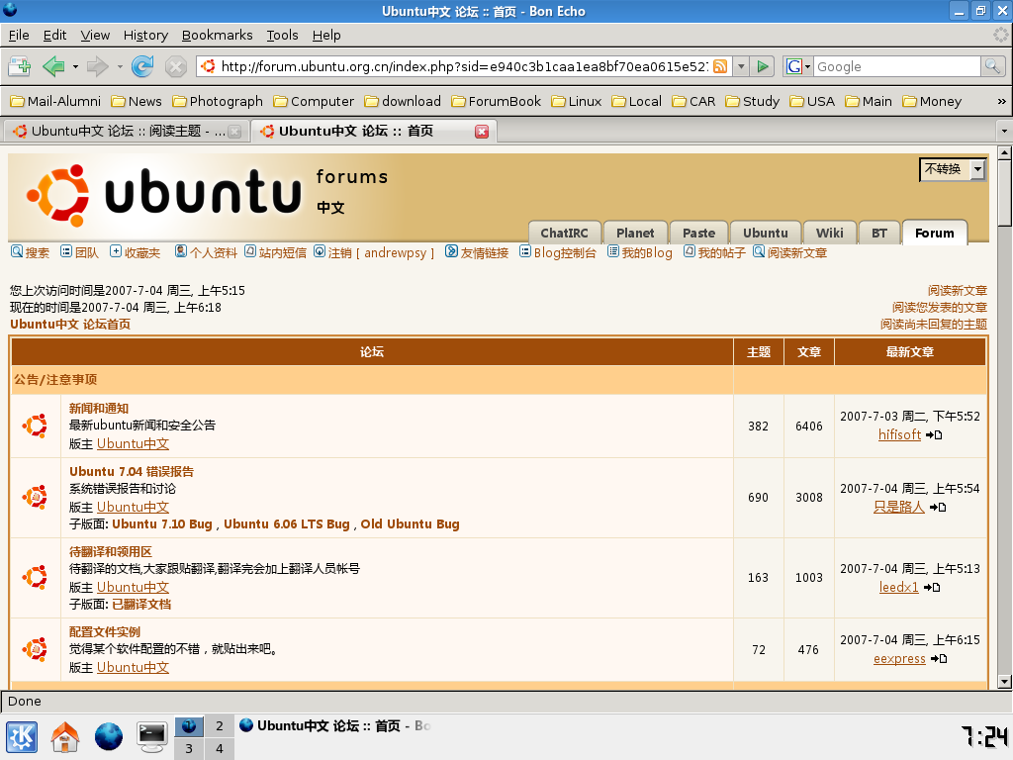Viewport: 1013px width, 760px height.
Task: Open the list all tabs dropdown
Action: pos(1004,132)
